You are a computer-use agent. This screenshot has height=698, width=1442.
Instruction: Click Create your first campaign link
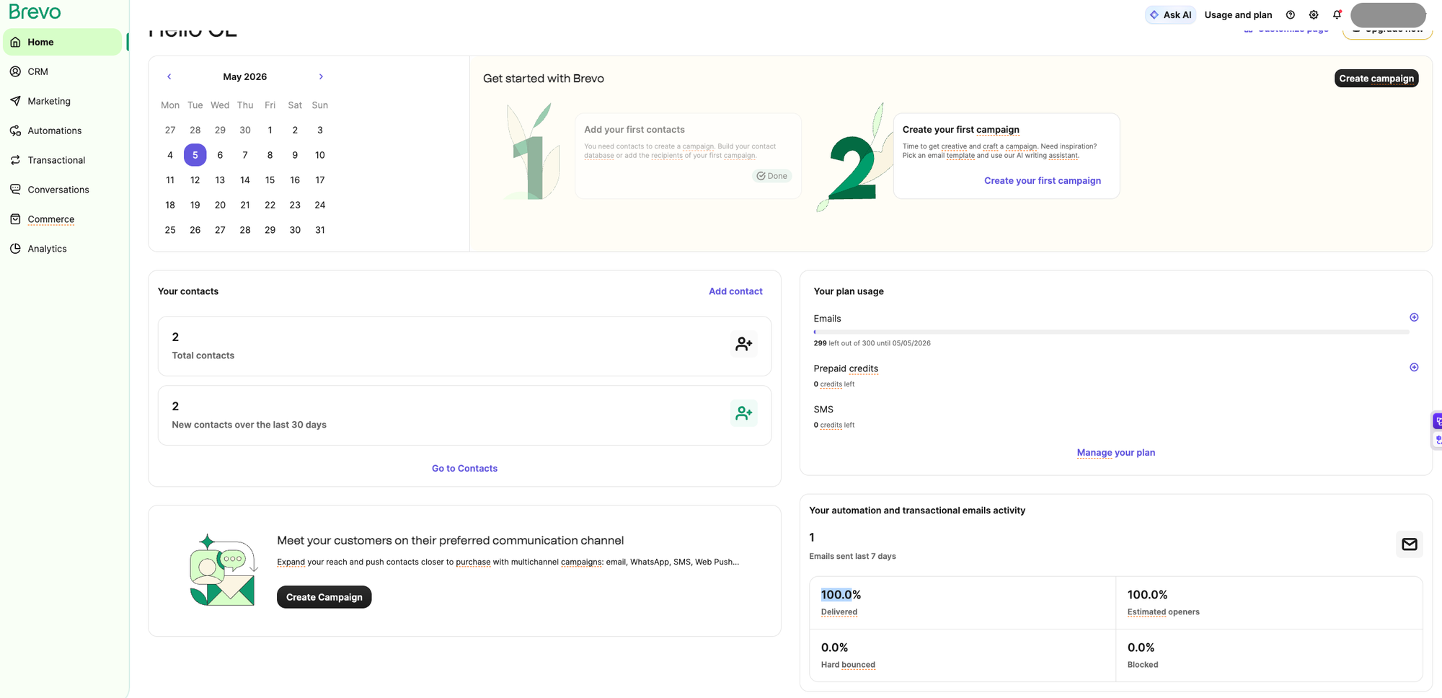[x=1042, y=180]
